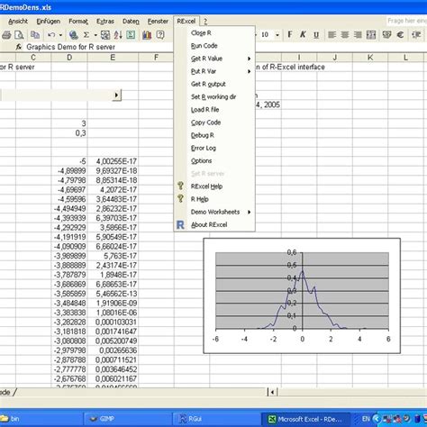Open About RExcel entry
427x427 pixels.
(x=214, y=224)
